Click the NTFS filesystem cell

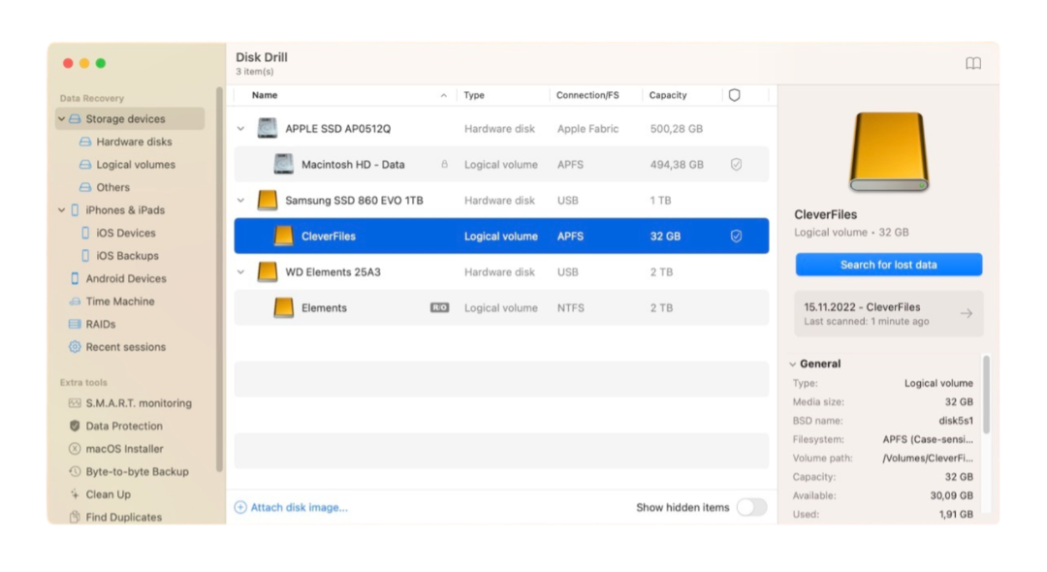click(x=571, y=307)
